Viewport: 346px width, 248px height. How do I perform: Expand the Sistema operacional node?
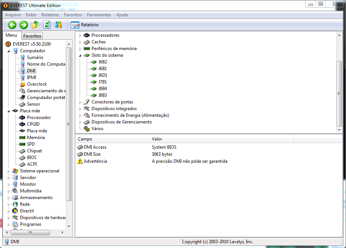click(x=9, y=171)
